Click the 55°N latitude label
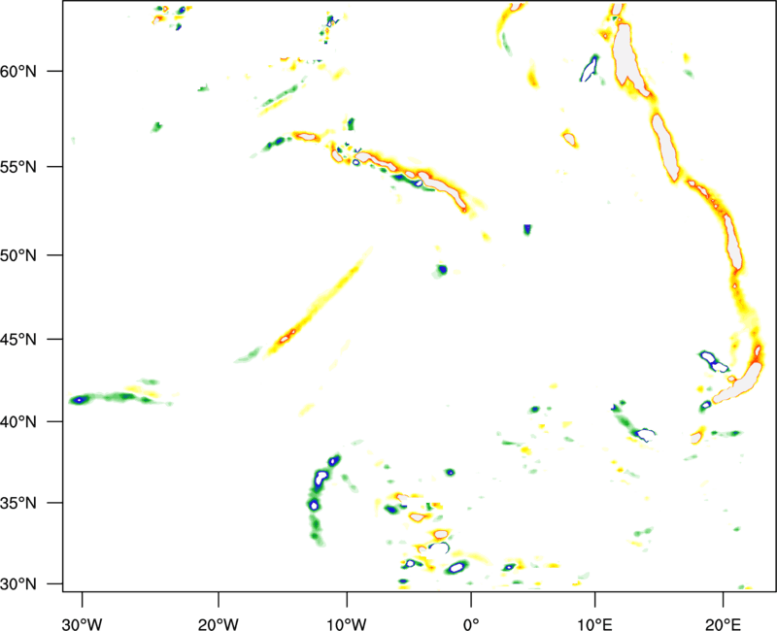Image resolution: width=777 pixels, height=631 pixels. pos(18,166)
